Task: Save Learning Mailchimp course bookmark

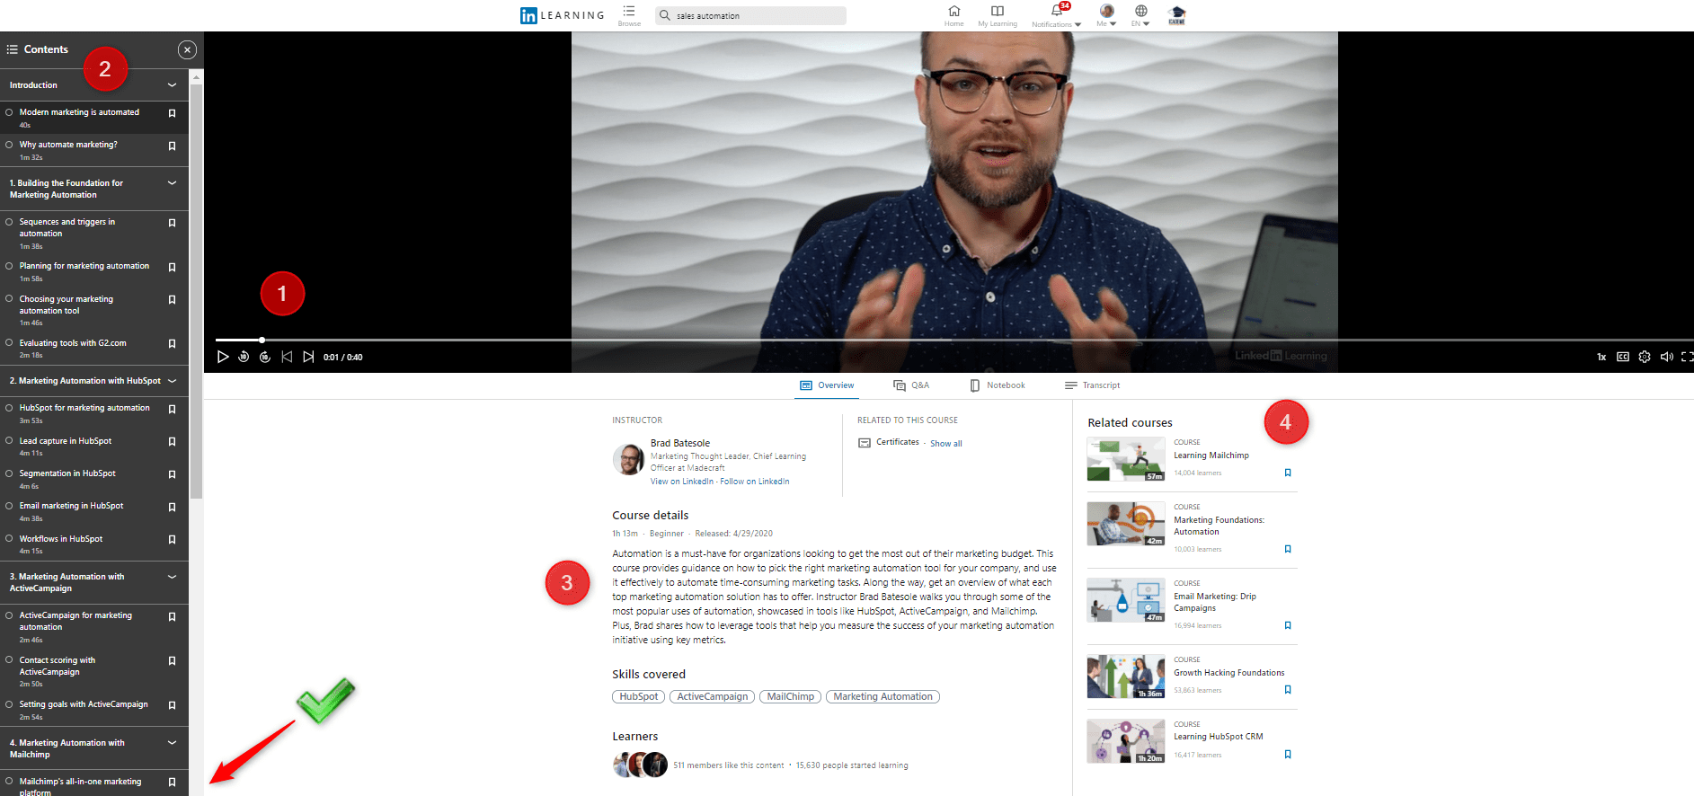Action: (x=1288, y=473)
